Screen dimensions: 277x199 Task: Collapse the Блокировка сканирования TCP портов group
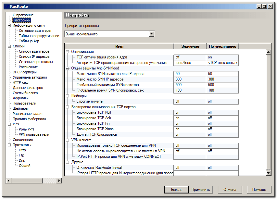tap(67, 107)
